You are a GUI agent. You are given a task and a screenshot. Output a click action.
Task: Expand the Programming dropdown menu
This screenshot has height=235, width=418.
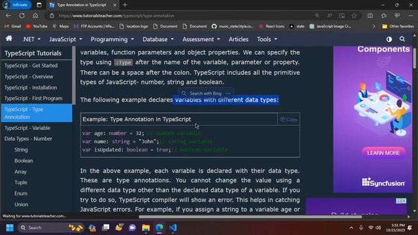112,39
